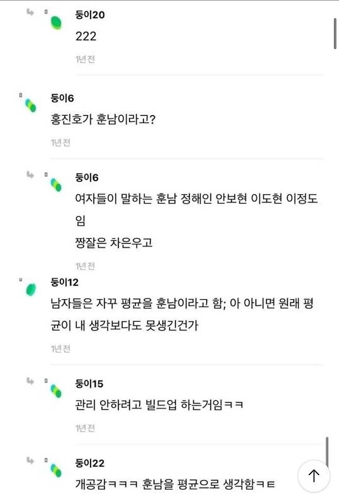This screenshot has width=339, height=503.
Task: Open 둥이12's profile avatar
Action: point(30,289)
